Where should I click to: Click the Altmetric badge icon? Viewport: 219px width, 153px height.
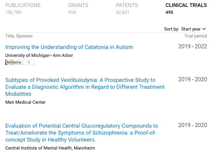click(14, 62)
